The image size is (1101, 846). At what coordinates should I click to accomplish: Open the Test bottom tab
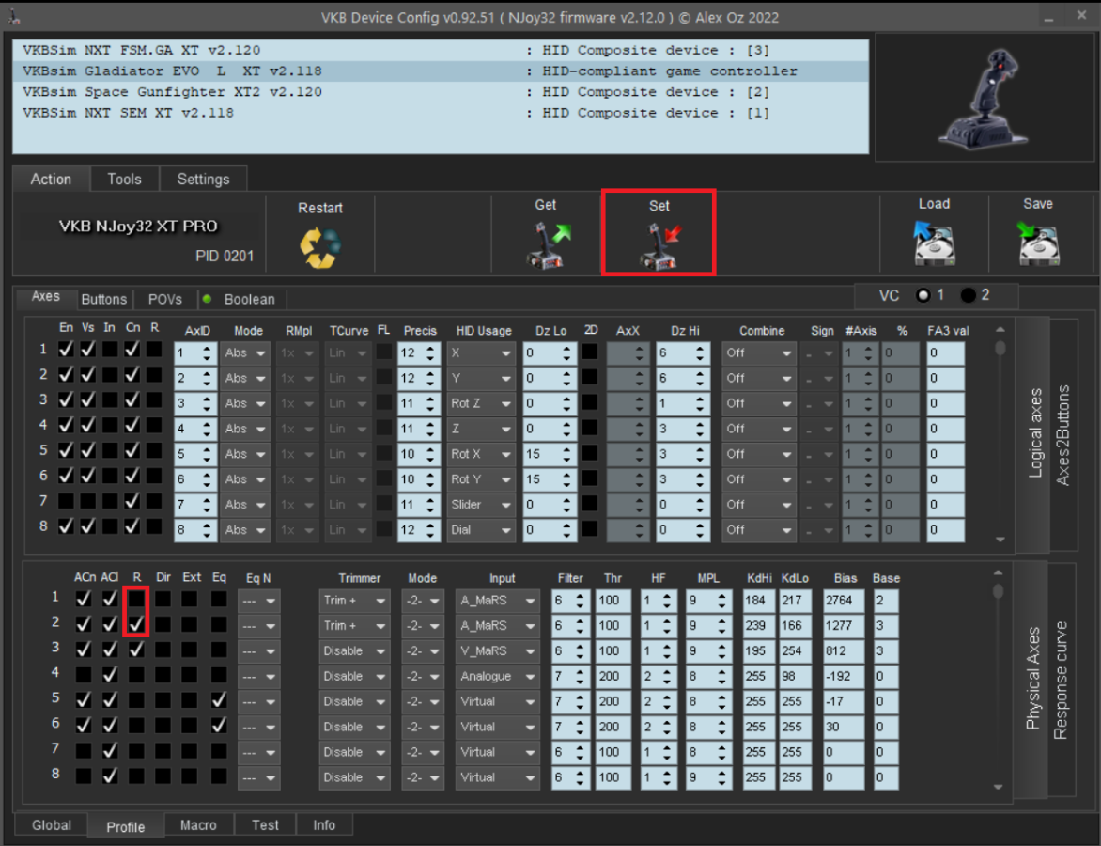click(265, 825)
